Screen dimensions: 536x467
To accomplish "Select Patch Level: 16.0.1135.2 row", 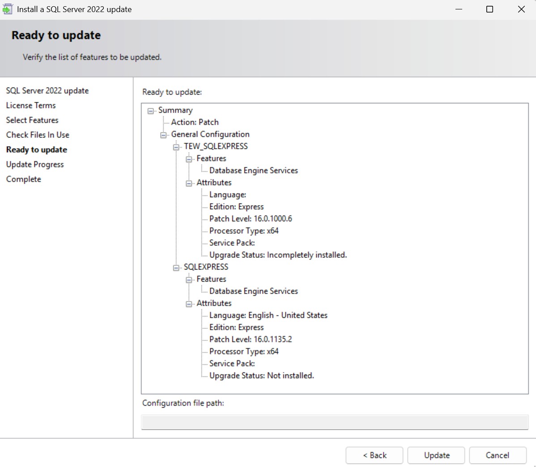I will coord(251,339).
